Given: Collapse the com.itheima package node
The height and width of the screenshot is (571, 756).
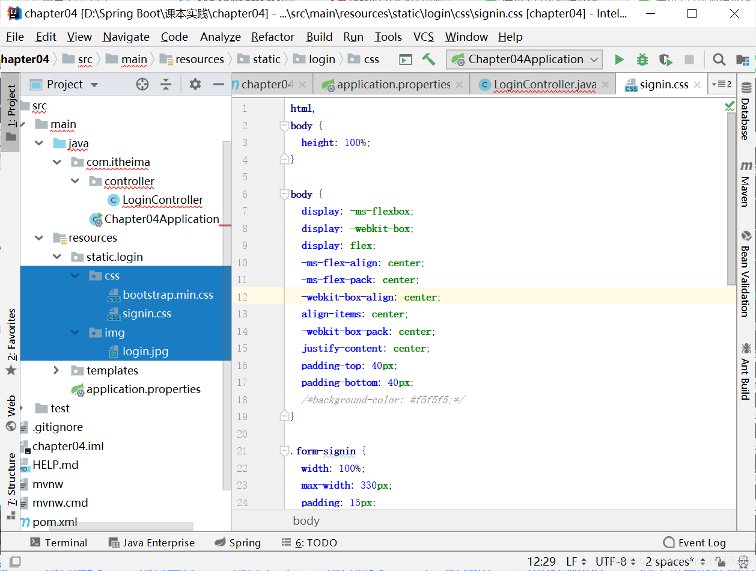Looking at the screenshot, I should coord(56,162).
